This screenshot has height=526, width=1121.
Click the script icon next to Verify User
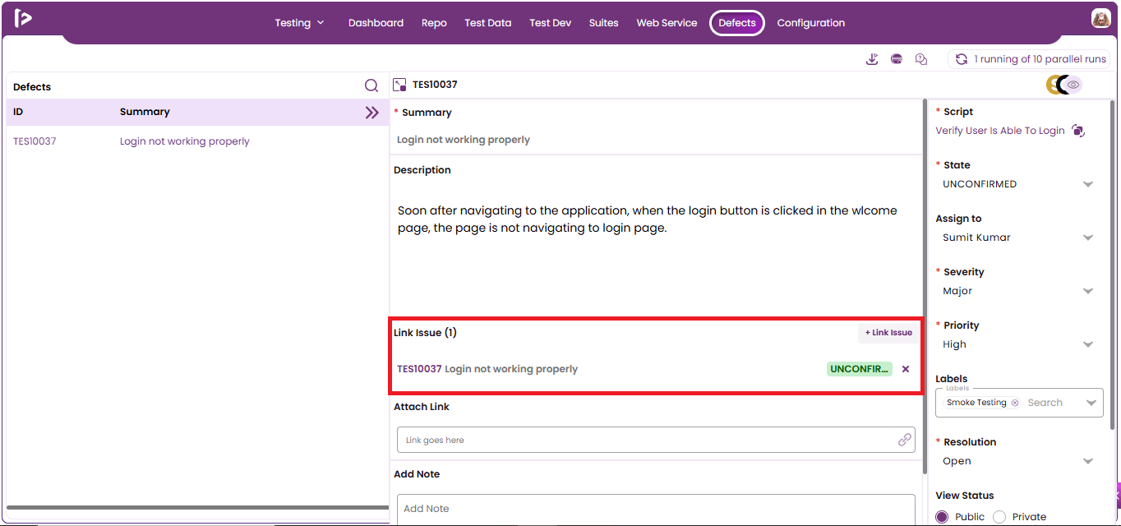[x=1078, y=131]
